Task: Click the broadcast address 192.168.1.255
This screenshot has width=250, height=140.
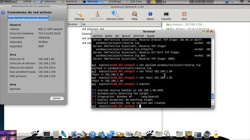Action: [x=47, y=63]
